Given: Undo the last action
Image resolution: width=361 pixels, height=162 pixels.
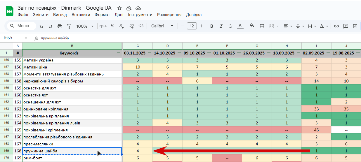Looking at the screenshot, I should click(x=41, y=26).
